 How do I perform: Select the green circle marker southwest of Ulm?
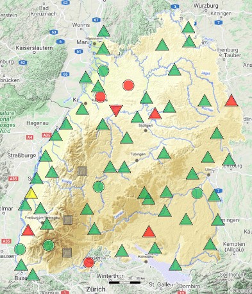[197, 193]
